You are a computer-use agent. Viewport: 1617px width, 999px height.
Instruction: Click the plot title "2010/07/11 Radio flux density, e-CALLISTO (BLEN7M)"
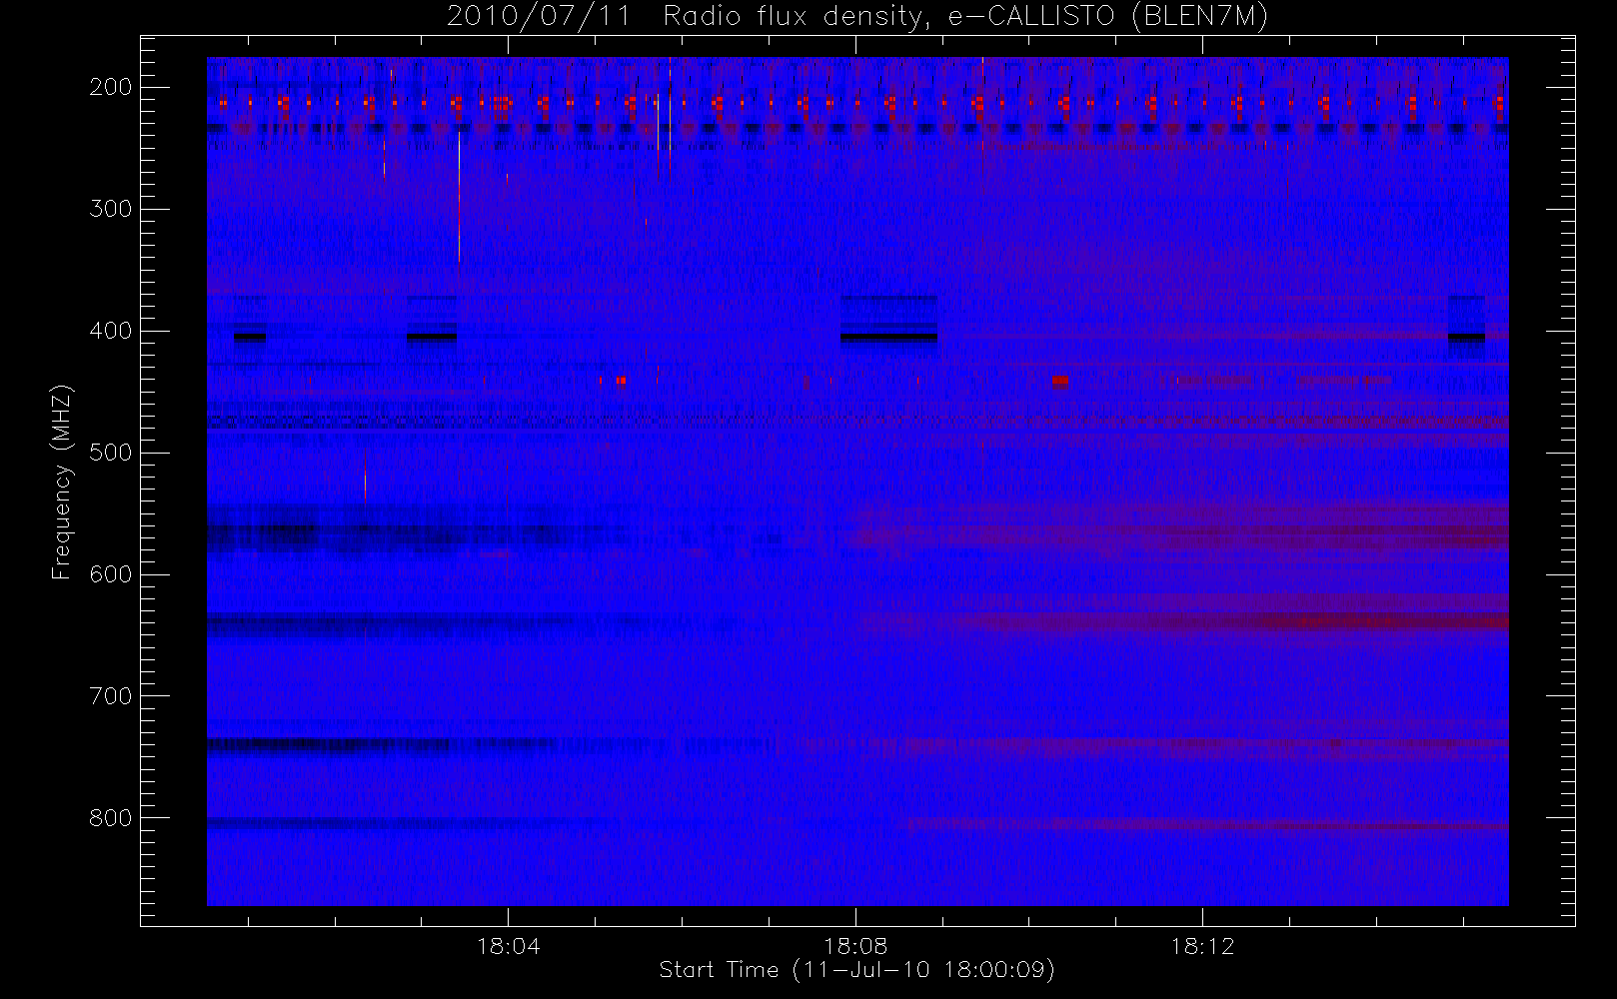[x=857, y=17]
